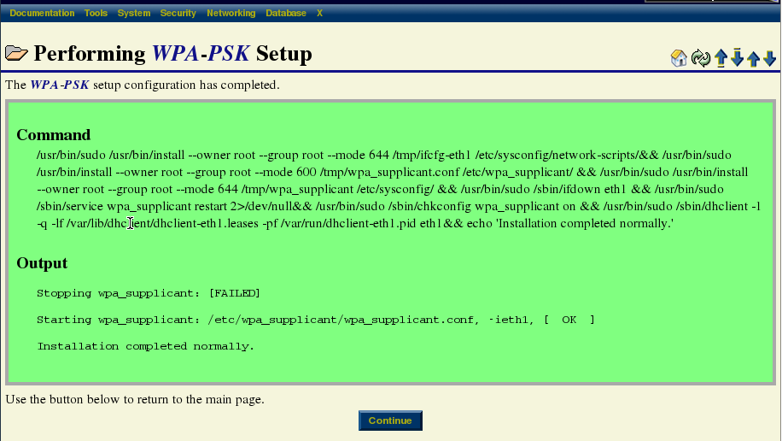Click the green circular-arrows refresh icon
This screenshot has width=782, height=441.
[701, 58]
